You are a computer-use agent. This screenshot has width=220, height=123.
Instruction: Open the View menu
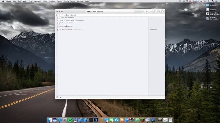25,1
